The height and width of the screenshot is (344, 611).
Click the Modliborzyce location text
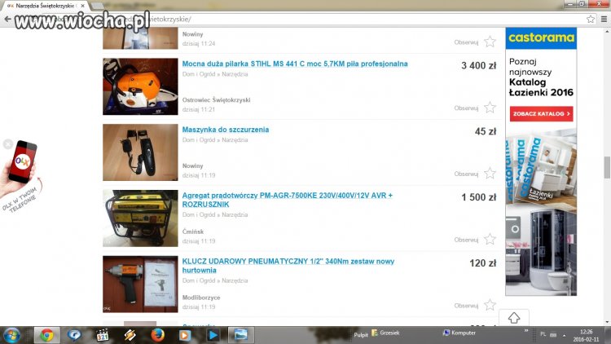(x=201, y=298)
